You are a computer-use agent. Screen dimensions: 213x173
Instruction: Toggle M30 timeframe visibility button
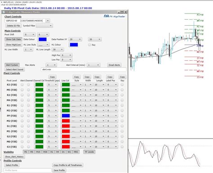point(45,152)
